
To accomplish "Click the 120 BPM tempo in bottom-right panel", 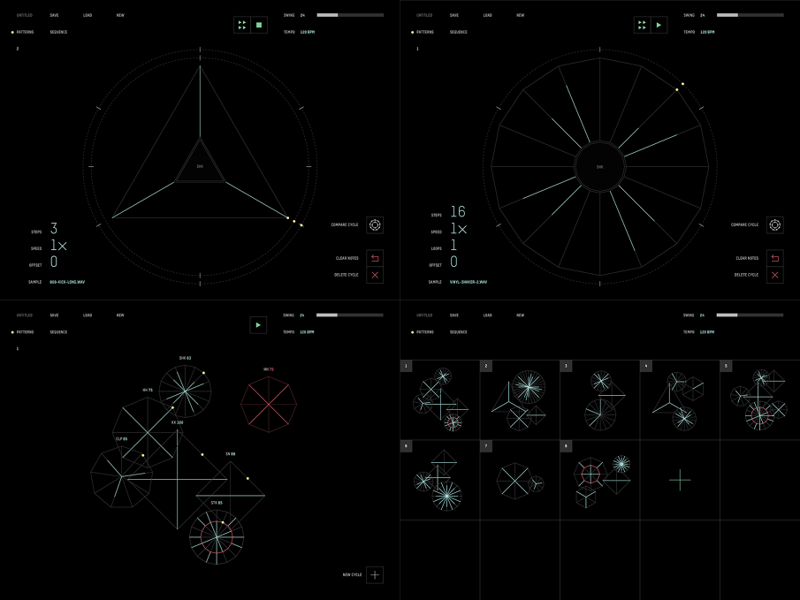I will 707,332.
